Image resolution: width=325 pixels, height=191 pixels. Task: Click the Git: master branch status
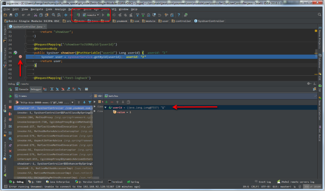pyautogui.click(x=282, y=186)
